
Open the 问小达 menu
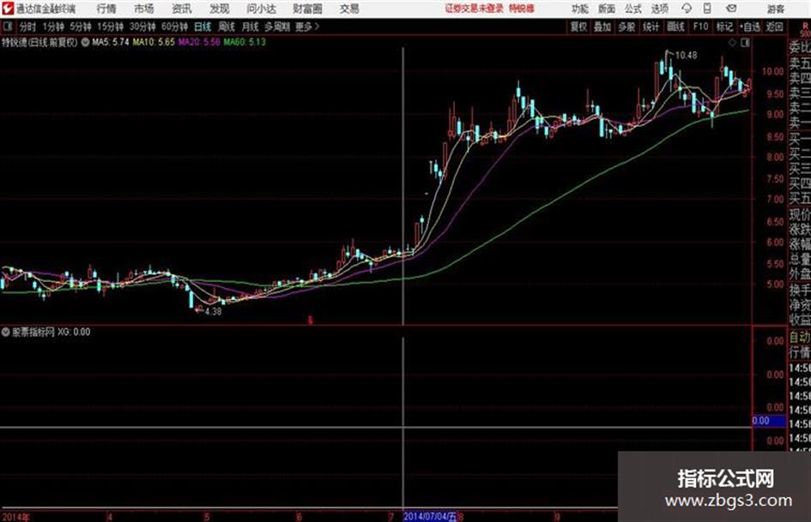261,9
